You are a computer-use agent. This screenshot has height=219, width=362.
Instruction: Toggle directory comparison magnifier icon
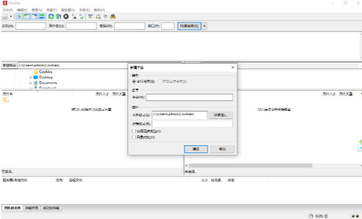(x=98, y=16)
